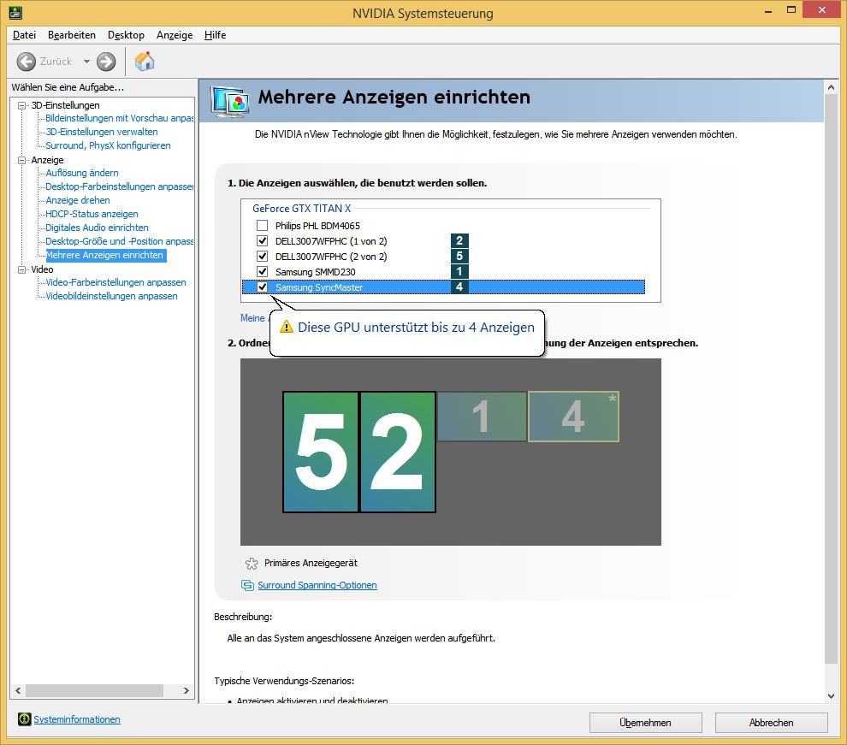Click the task tree scroll left arrow

(x=18, y=690)
